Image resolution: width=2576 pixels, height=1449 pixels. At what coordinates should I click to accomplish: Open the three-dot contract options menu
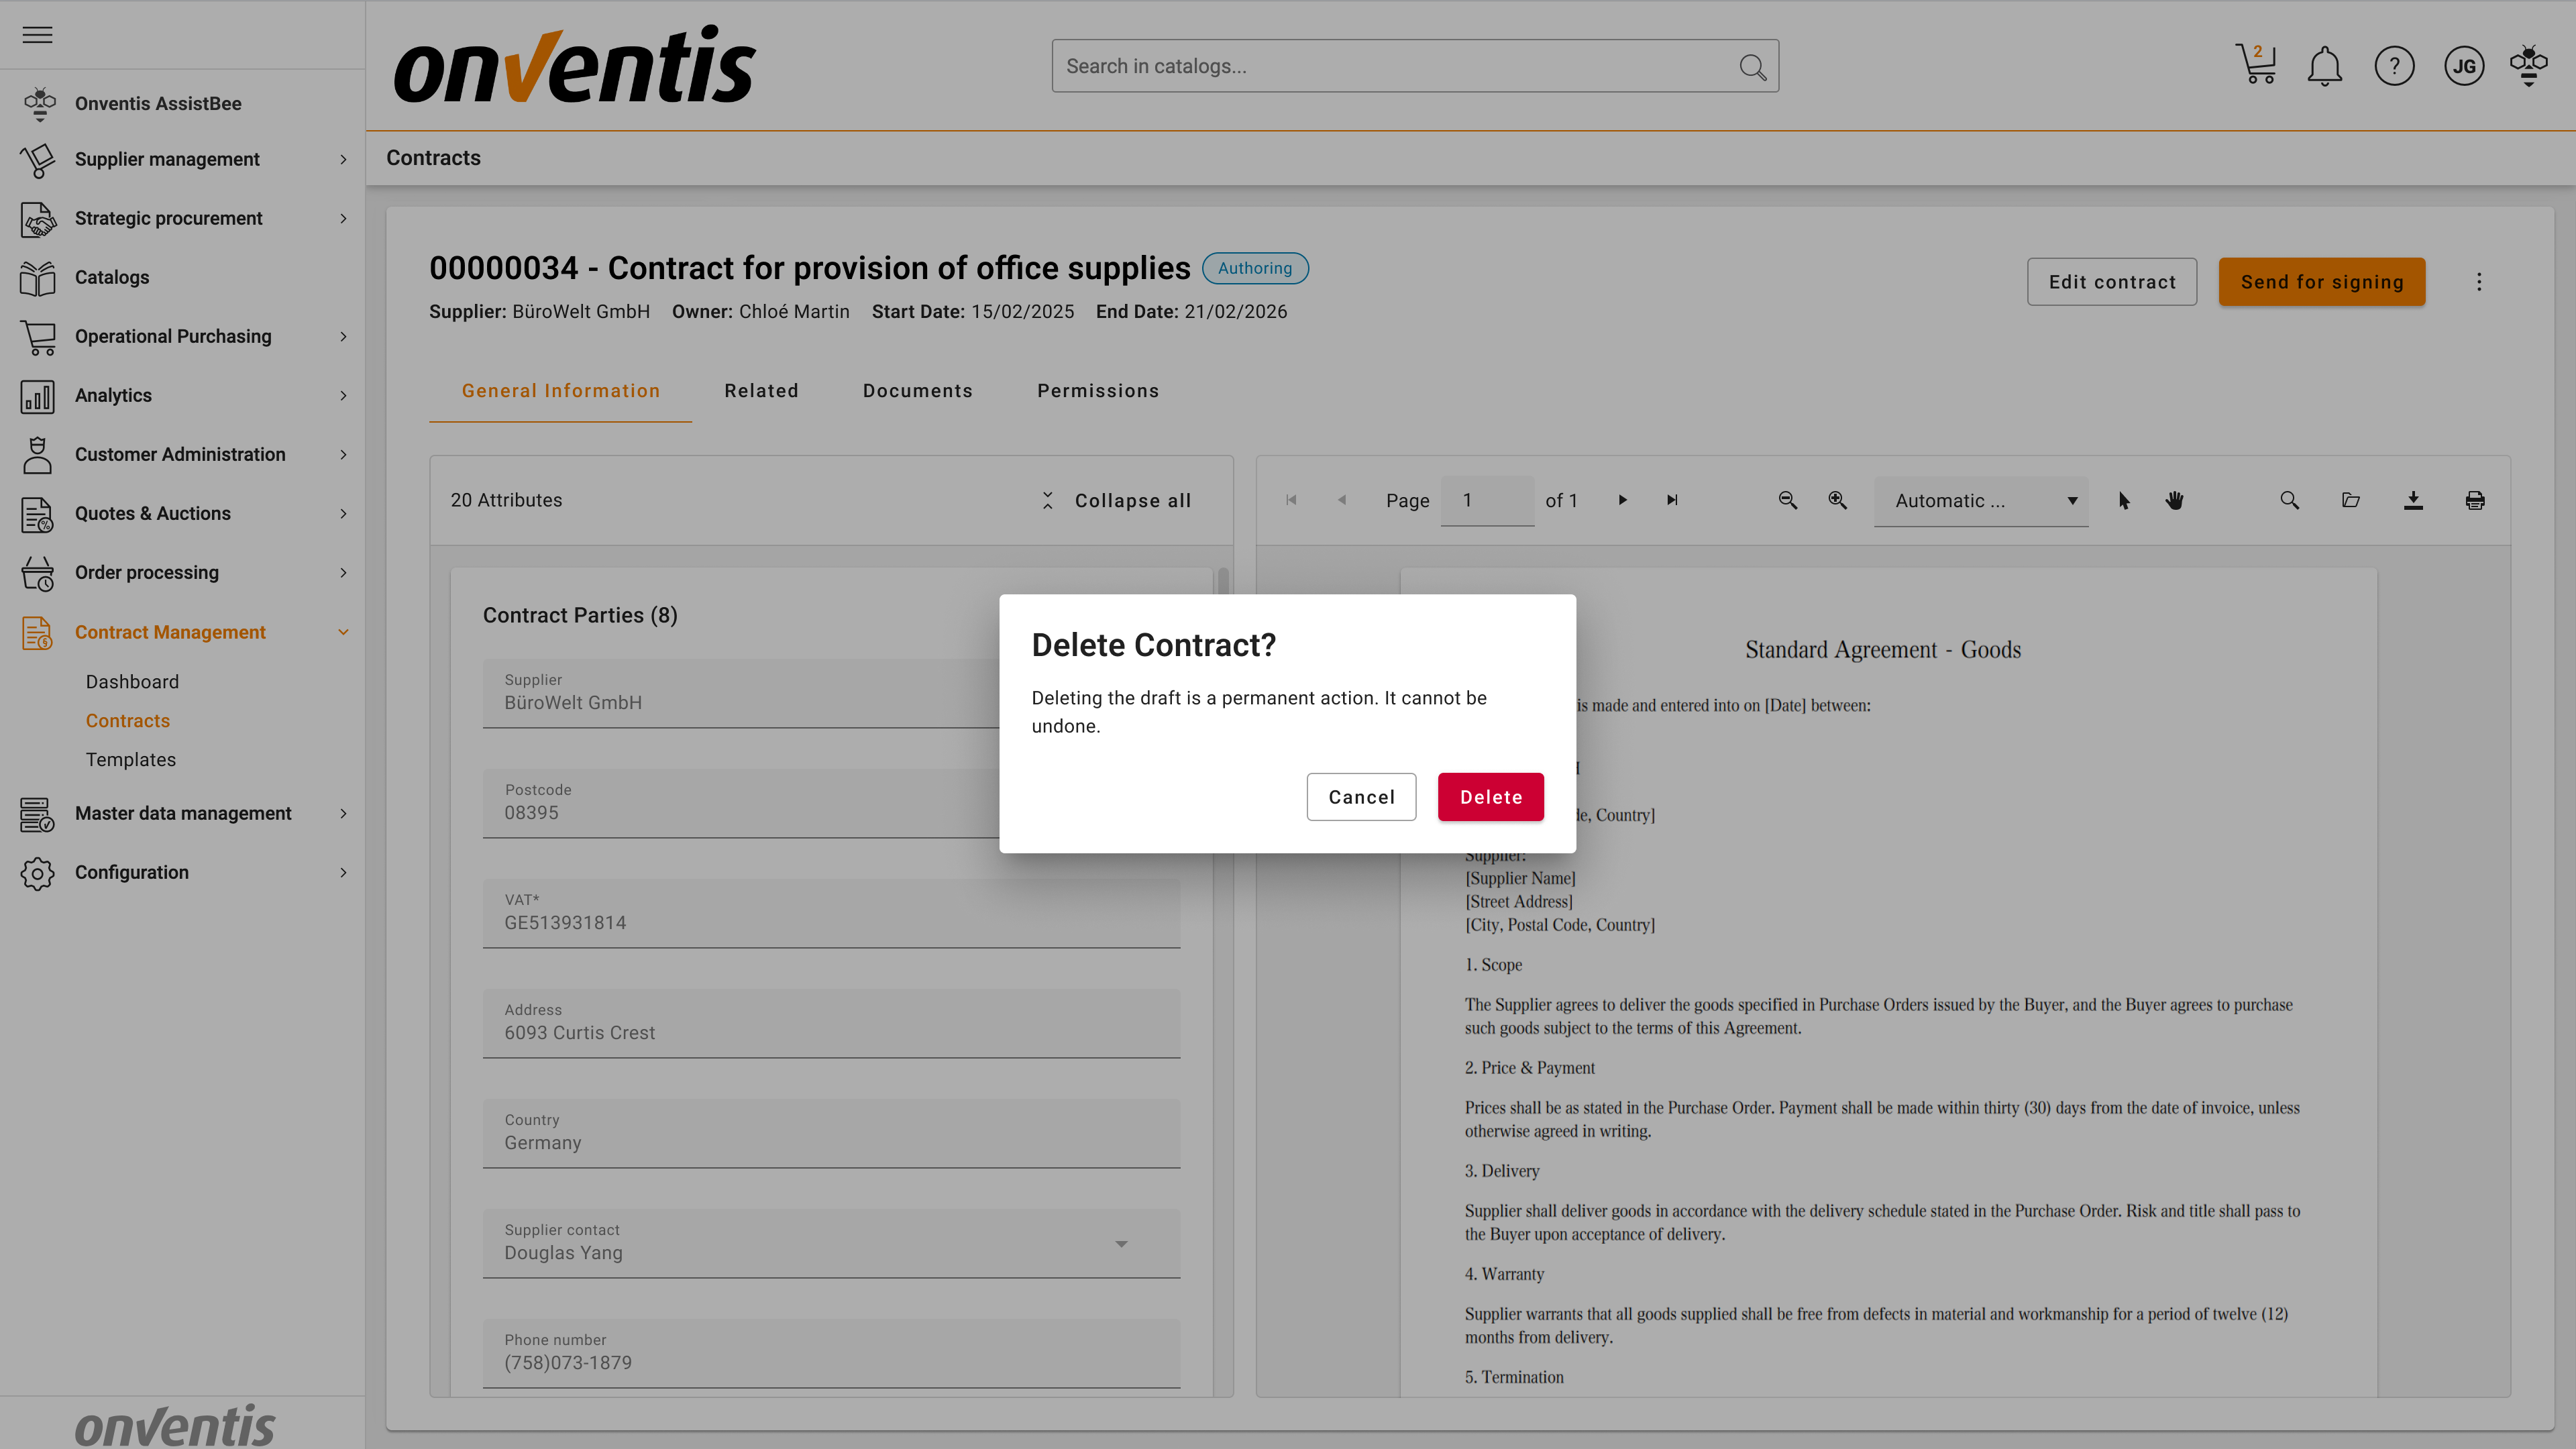(x=2479, y=282)
